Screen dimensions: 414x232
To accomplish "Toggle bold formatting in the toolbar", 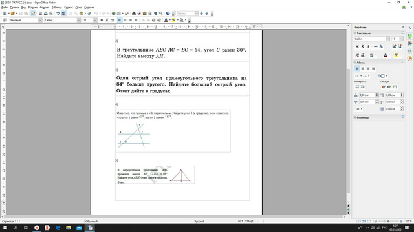I will (102, 20).
